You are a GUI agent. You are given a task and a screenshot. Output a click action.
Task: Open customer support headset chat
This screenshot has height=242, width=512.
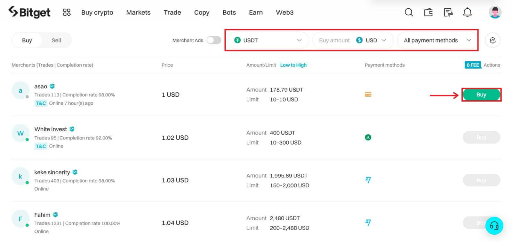pos(494,226)
